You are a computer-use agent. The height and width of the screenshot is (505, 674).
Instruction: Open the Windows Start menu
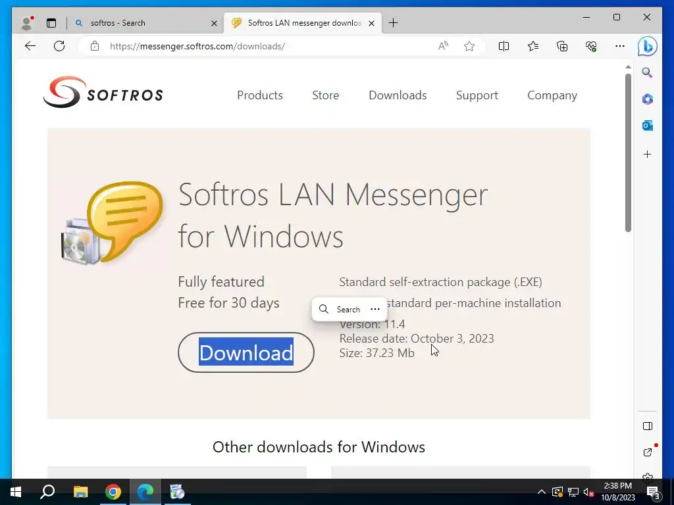pyautogui.click(x=16, y=492)
